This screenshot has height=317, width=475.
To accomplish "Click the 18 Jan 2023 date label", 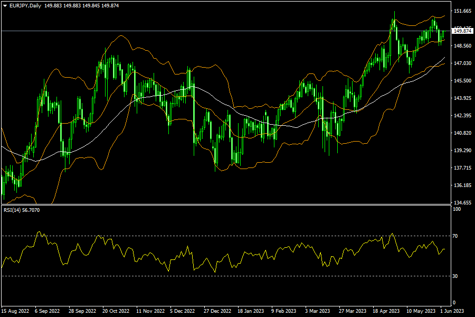I will coord(251,311).
